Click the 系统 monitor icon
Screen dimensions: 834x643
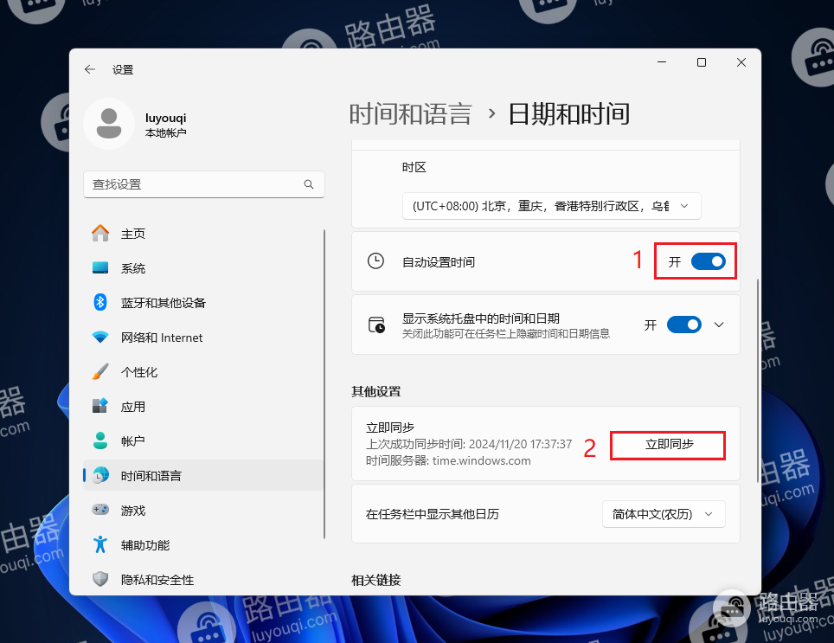click(100, 268)
